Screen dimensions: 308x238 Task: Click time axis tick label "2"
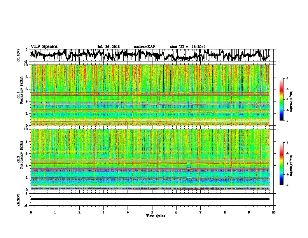[79, 212]
